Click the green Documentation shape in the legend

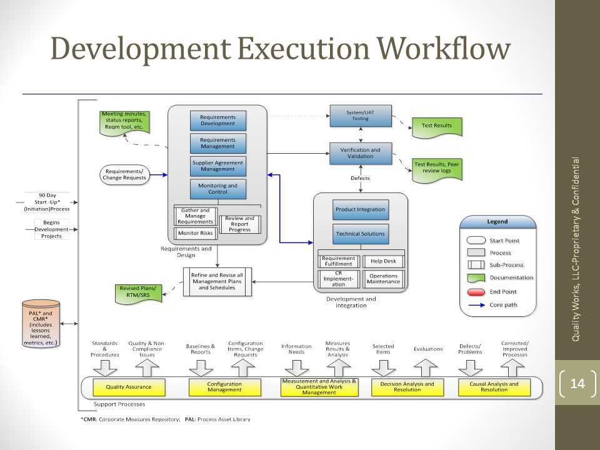tap(476, 277)
